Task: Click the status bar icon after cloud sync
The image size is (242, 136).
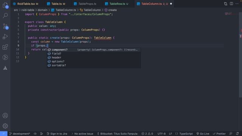Action: 42,134
